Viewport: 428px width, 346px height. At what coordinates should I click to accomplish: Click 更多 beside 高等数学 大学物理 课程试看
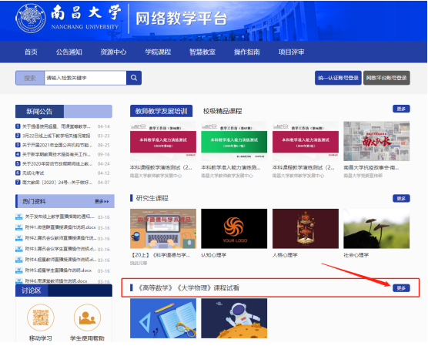point(401,288)
